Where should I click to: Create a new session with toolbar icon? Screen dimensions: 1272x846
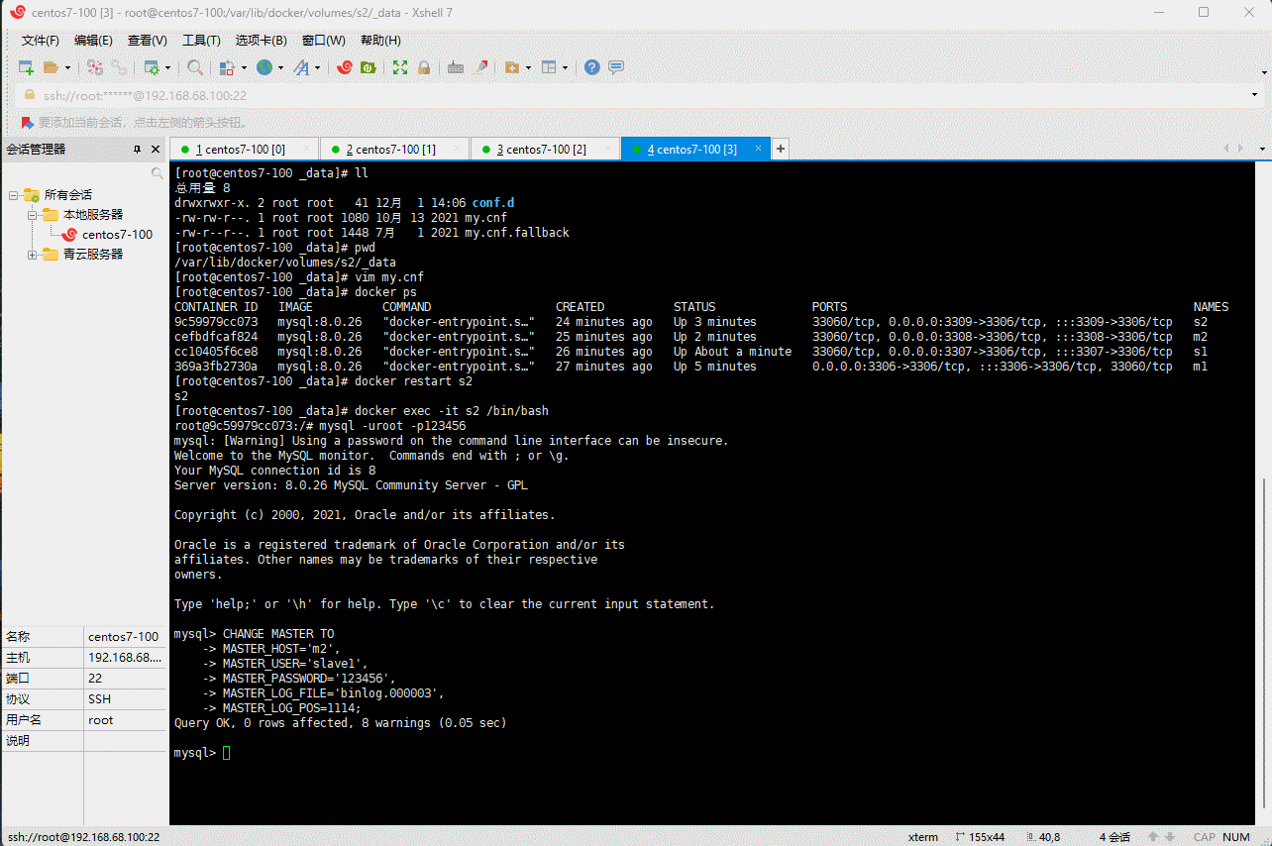(x=27, y=67)
